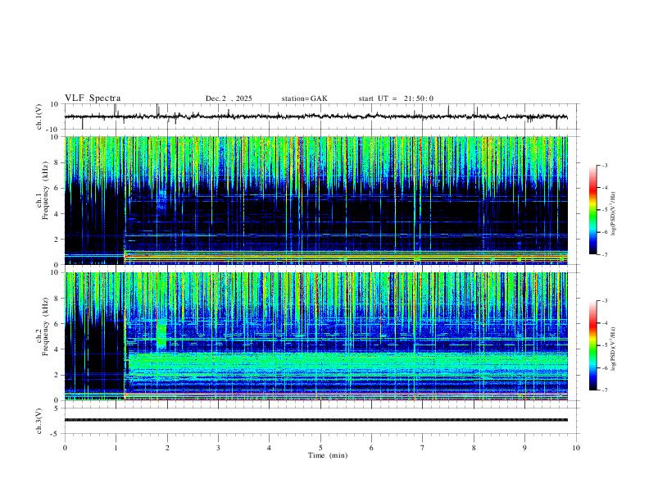Click time axis tick label '7'
The image size is (649, 502).
423,448
